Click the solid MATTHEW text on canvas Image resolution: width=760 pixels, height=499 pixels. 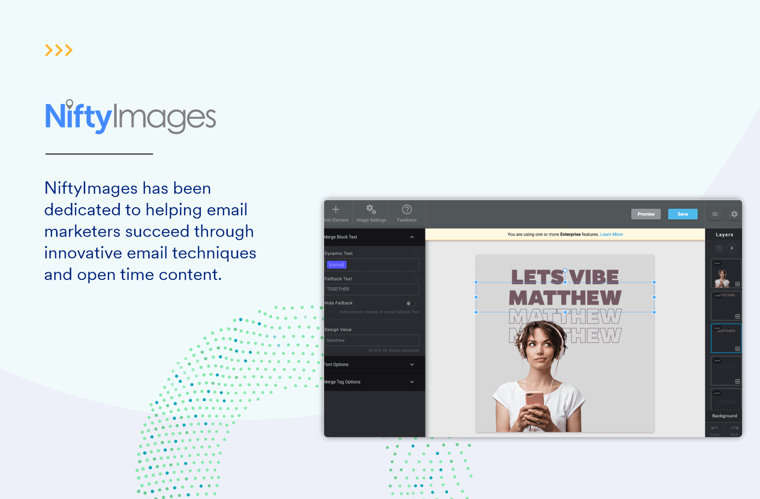pos(565,298)
